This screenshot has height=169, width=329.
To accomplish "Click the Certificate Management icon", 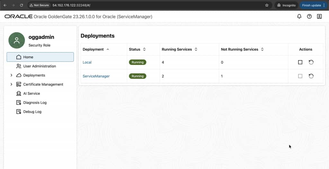I will click(x=19, y=84).
